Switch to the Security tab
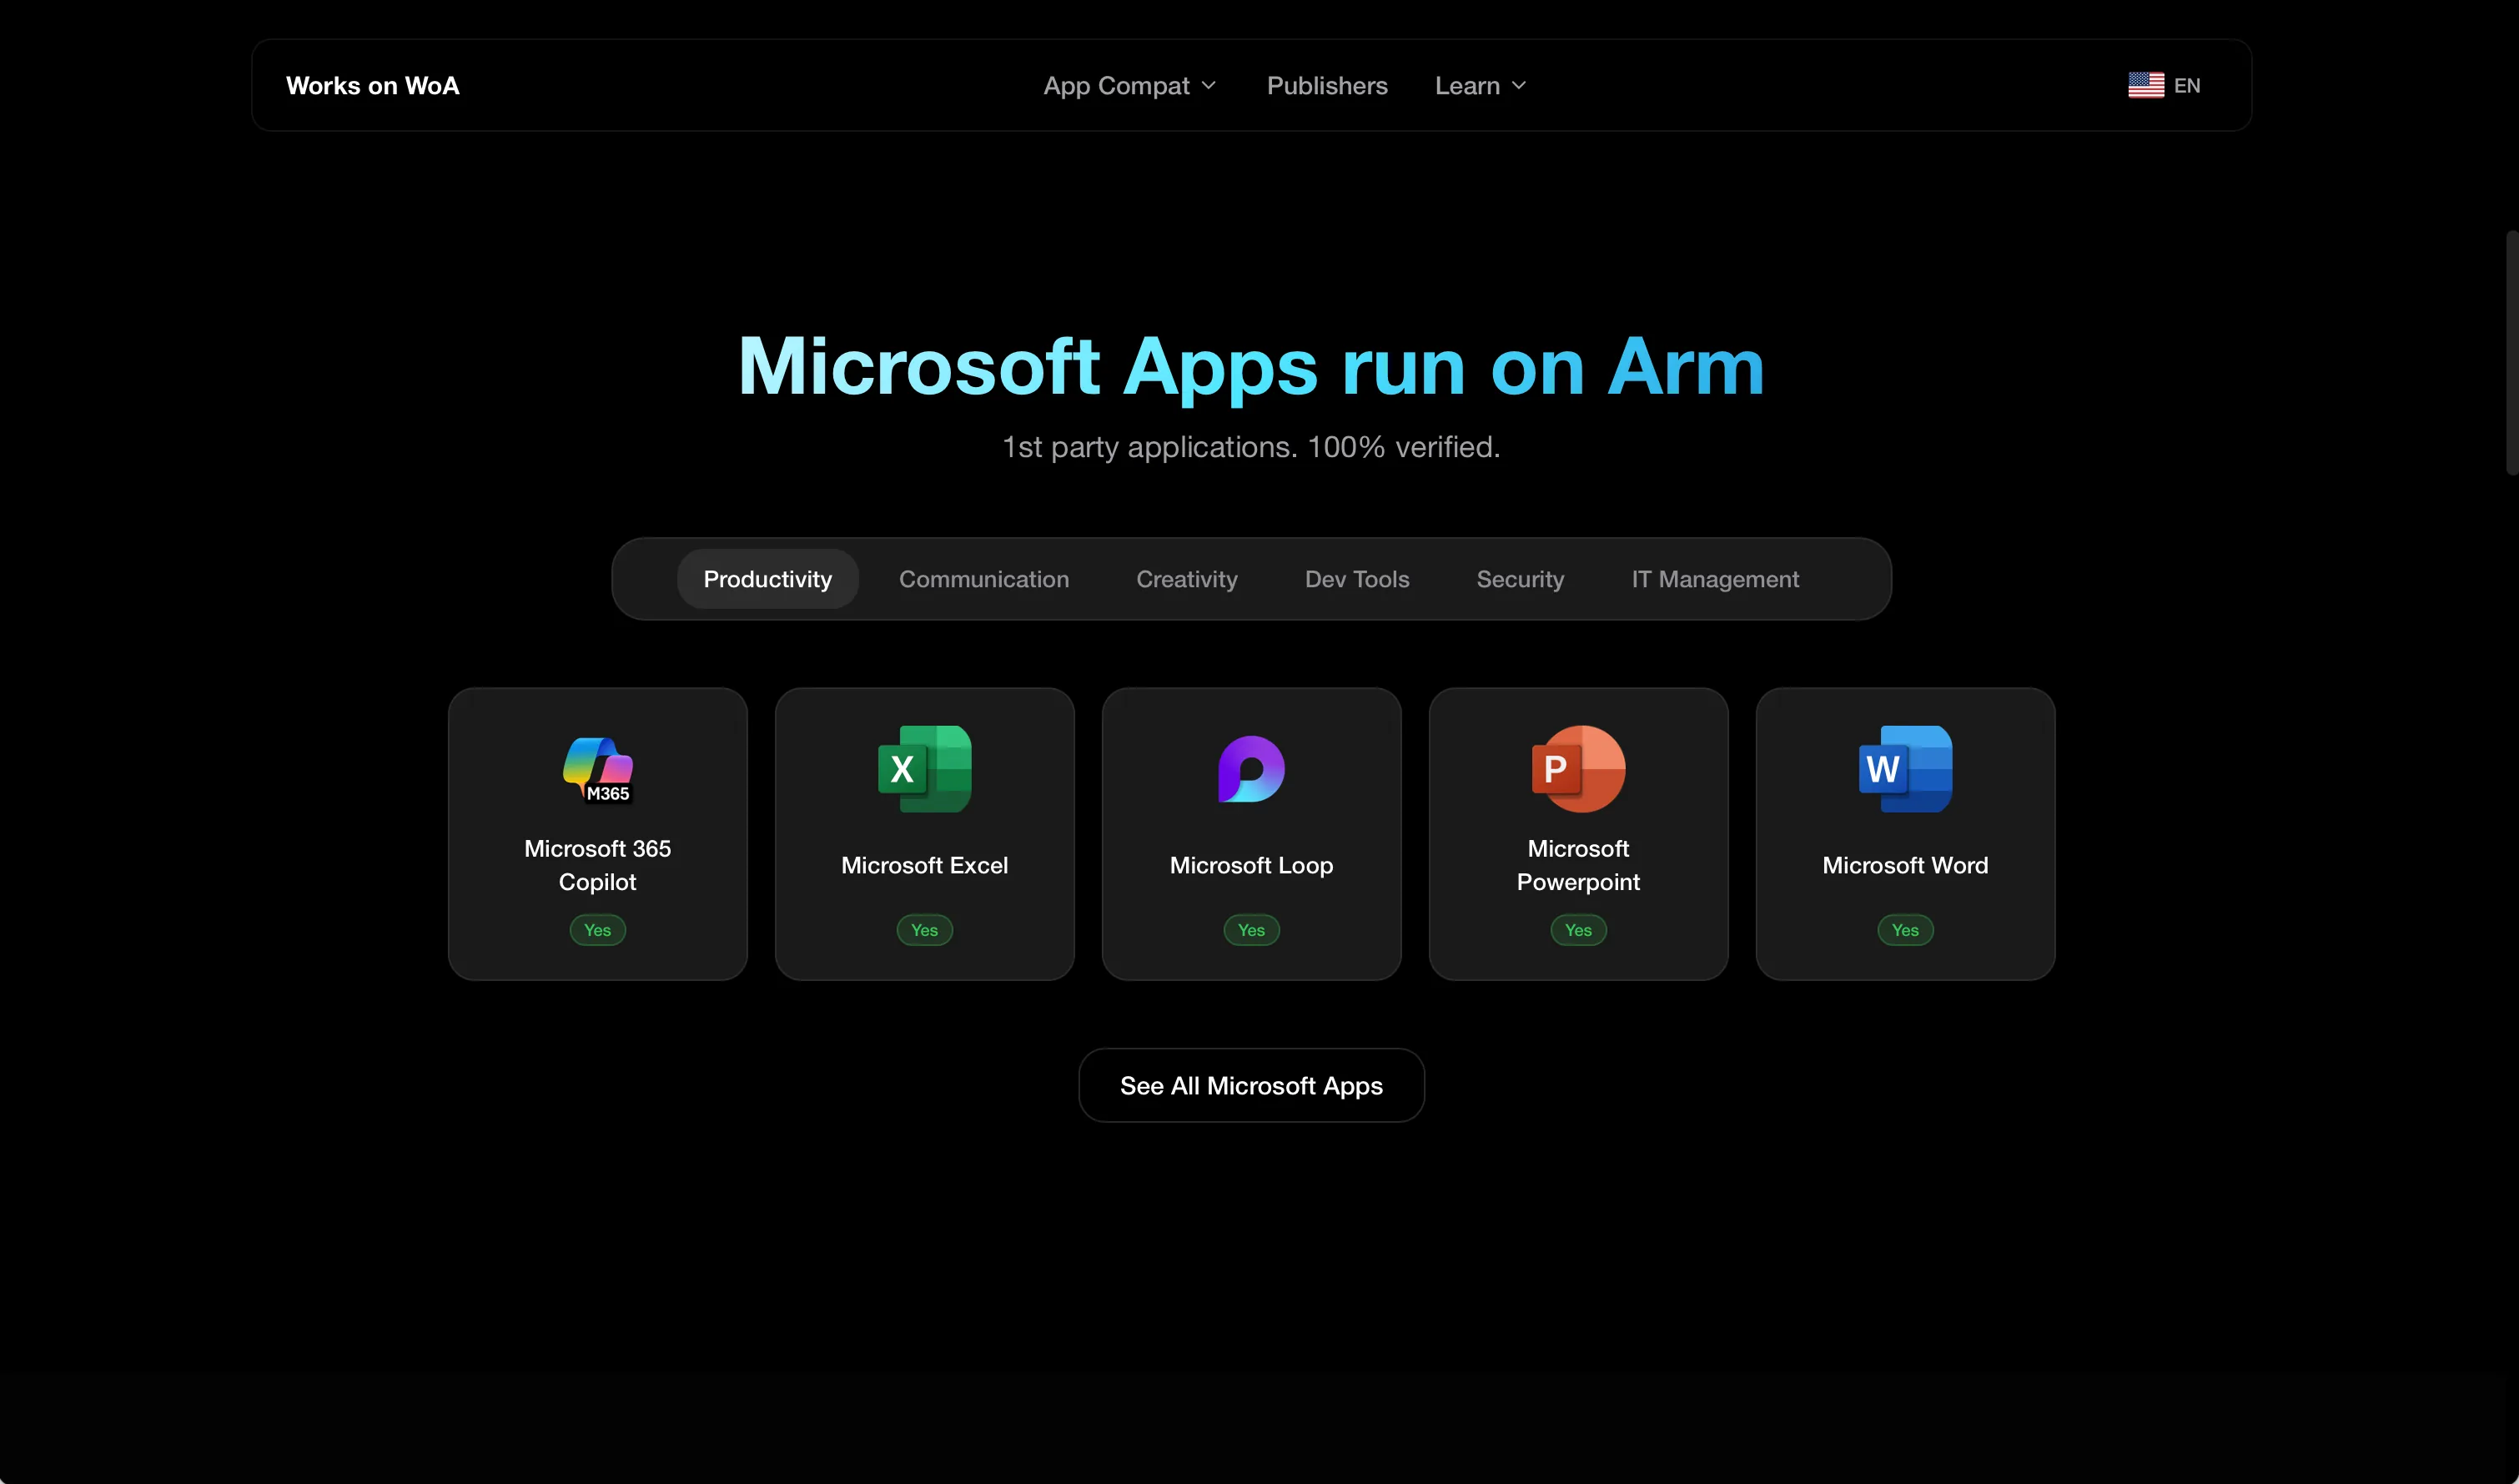 coord(1521,579)
